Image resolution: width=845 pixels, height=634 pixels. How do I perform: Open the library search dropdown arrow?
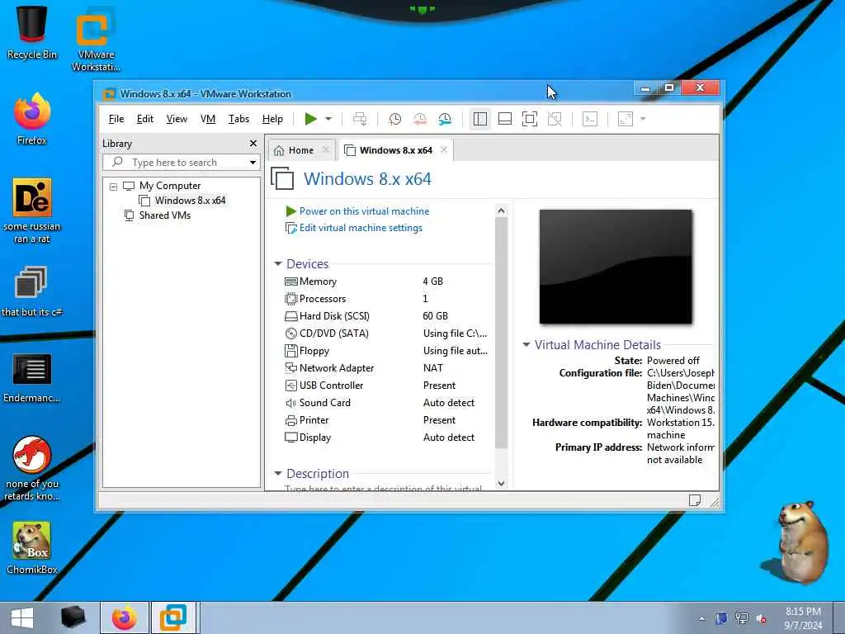[253, 163]
